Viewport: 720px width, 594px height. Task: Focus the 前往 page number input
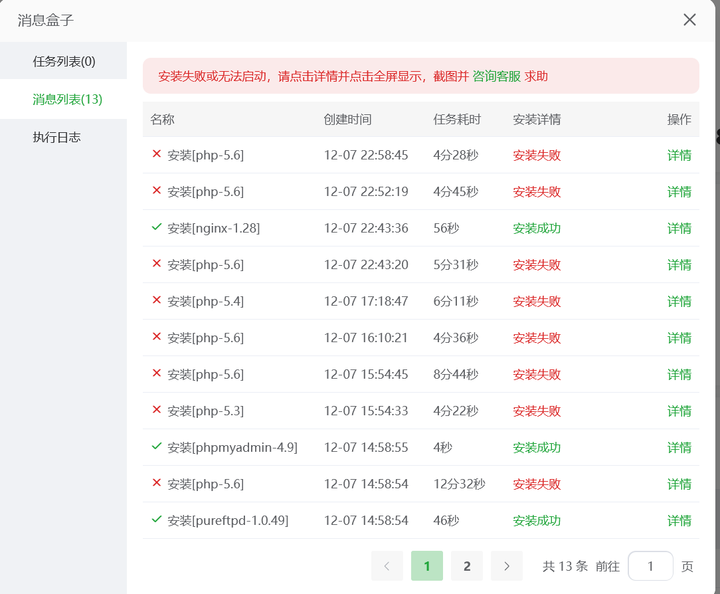pyautogui.click(x=650, y=566)
